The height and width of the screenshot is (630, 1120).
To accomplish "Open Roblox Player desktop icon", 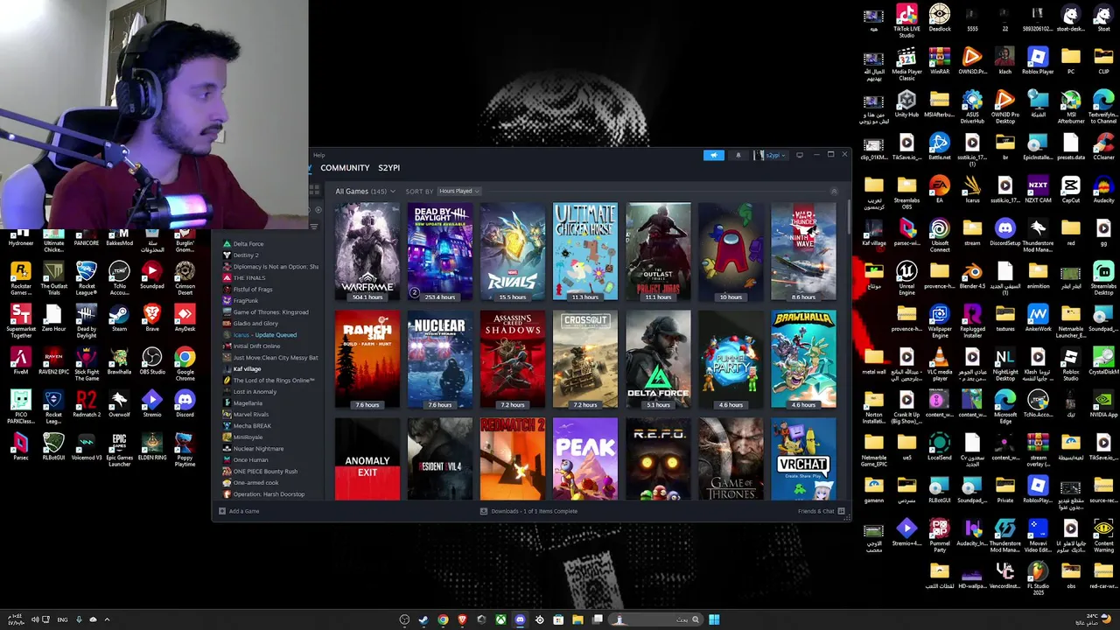I will click(1038, 61).
